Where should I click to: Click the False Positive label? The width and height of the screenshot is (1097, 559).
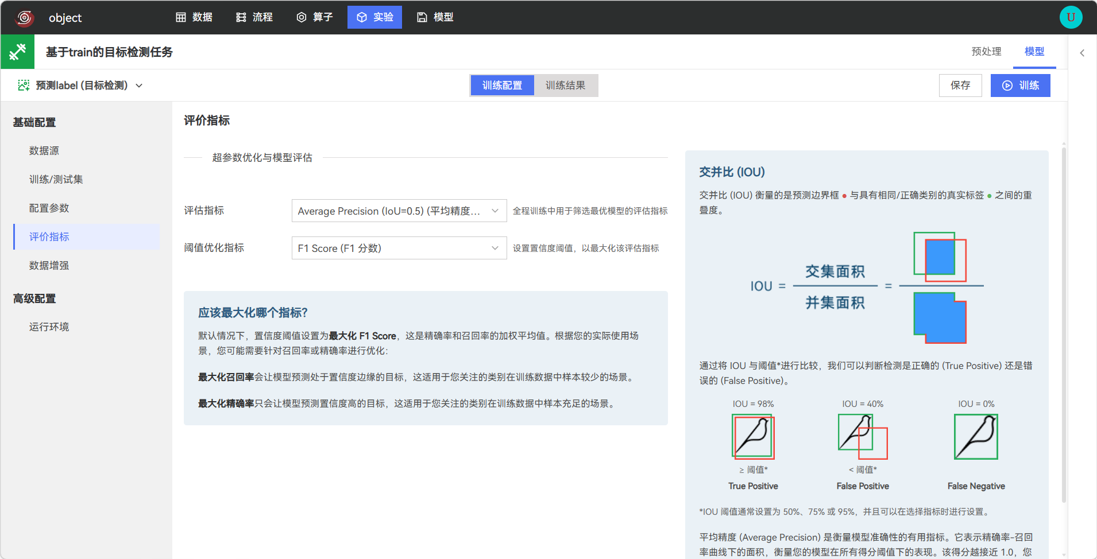click(x=863, y=486)
